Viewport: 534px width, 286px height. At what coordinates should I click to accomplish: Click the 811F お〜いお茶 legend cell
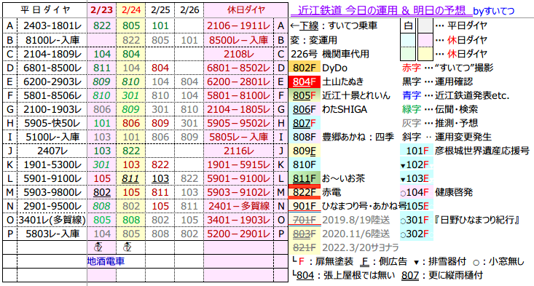(305, 178)
